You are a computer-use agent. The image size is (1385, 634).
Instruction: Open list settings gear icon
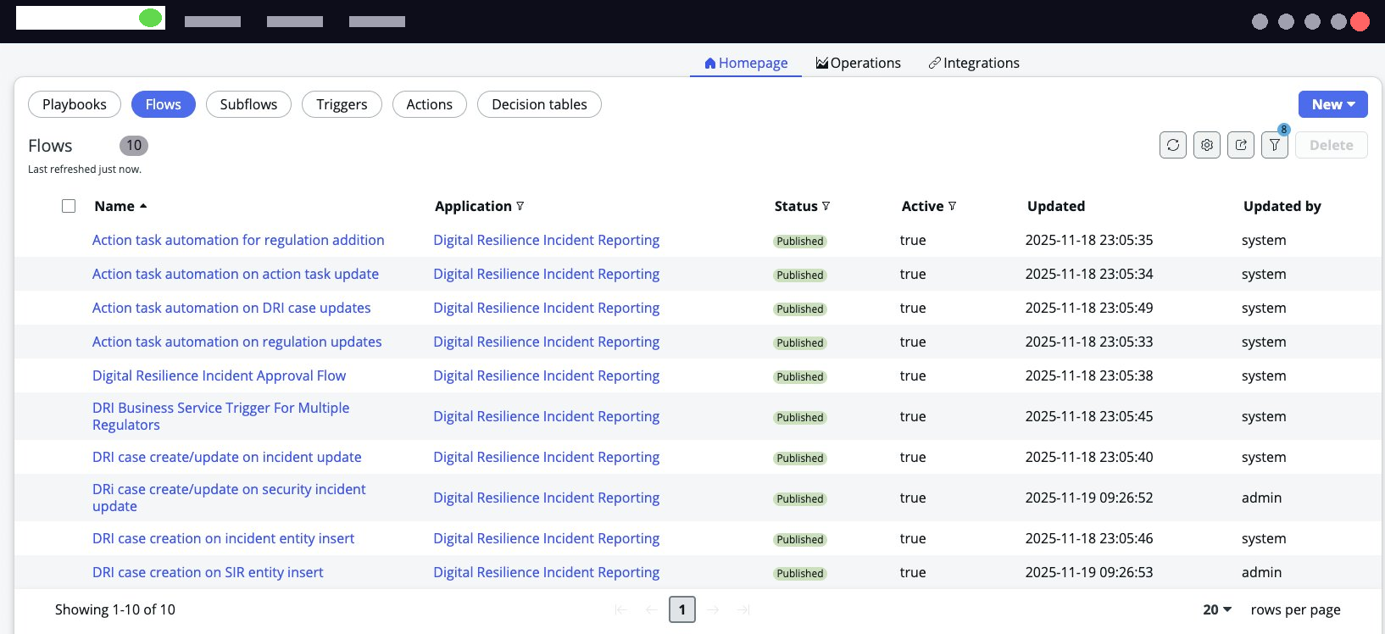1207,145
